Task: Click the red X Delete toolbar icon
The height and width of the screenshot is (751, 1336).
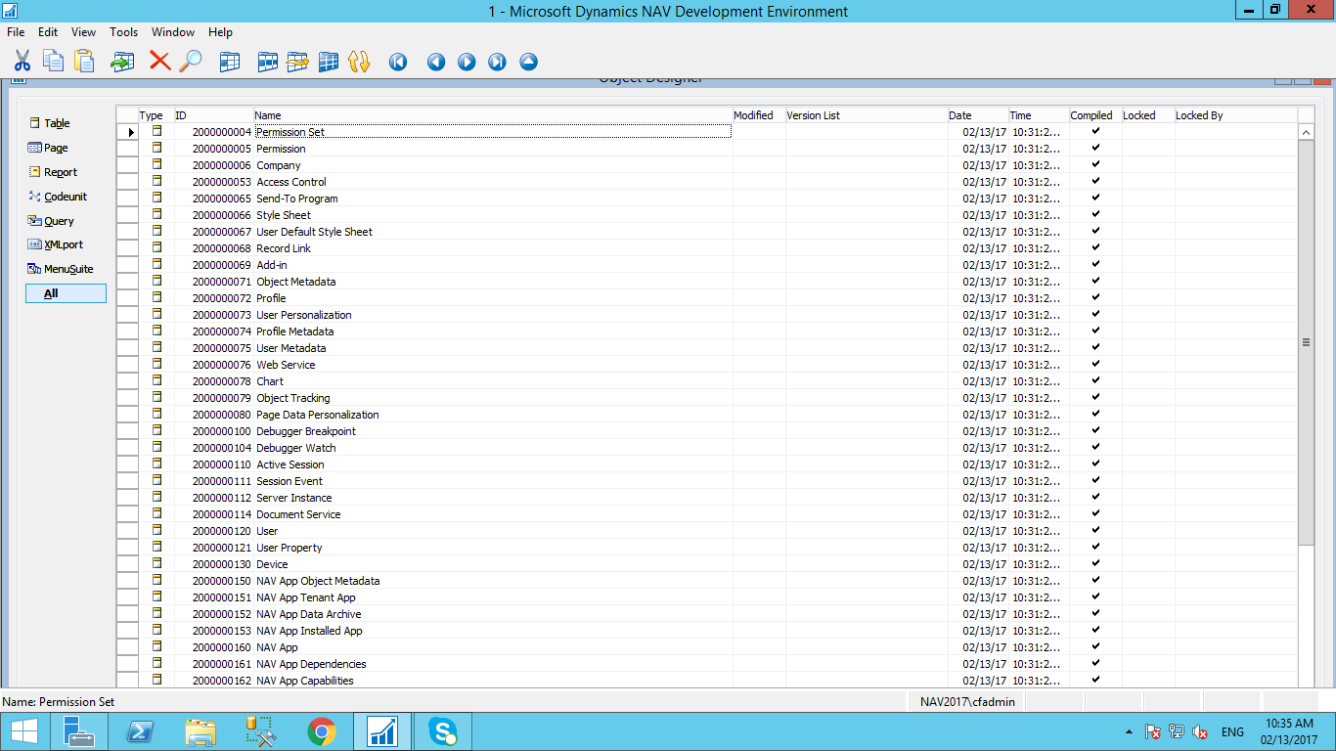Action: (159, 62)
